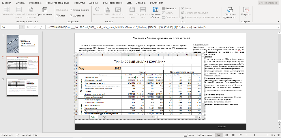The width and height of the screenshot is (281, 138).
Task: Click accessibility check icon in status bar
Action: click(x=17, y=135)
